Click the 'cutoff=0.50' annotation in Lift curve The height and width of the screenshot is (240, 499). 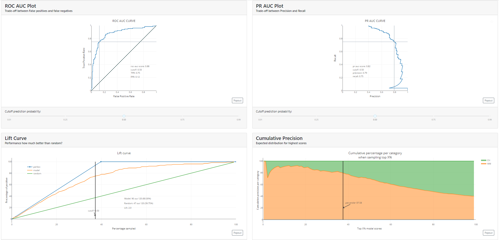pos(93,211)
